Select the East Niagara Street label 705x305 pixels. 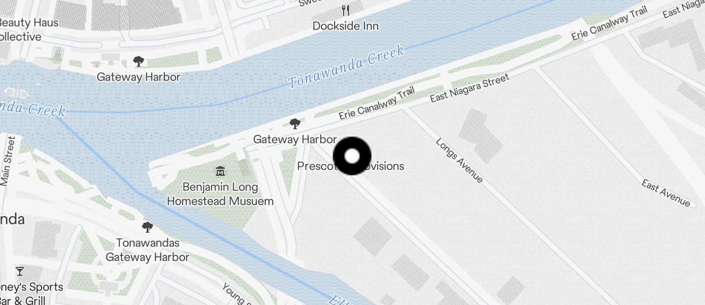pos(469,88)
